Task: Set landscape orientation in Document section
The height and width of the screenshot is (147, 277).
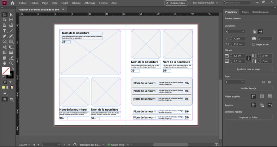Action: tap(260, 32)
